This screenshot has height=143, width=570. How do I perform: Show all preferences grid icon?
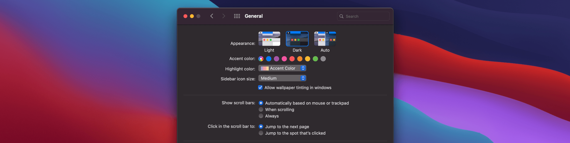(237, 16)
